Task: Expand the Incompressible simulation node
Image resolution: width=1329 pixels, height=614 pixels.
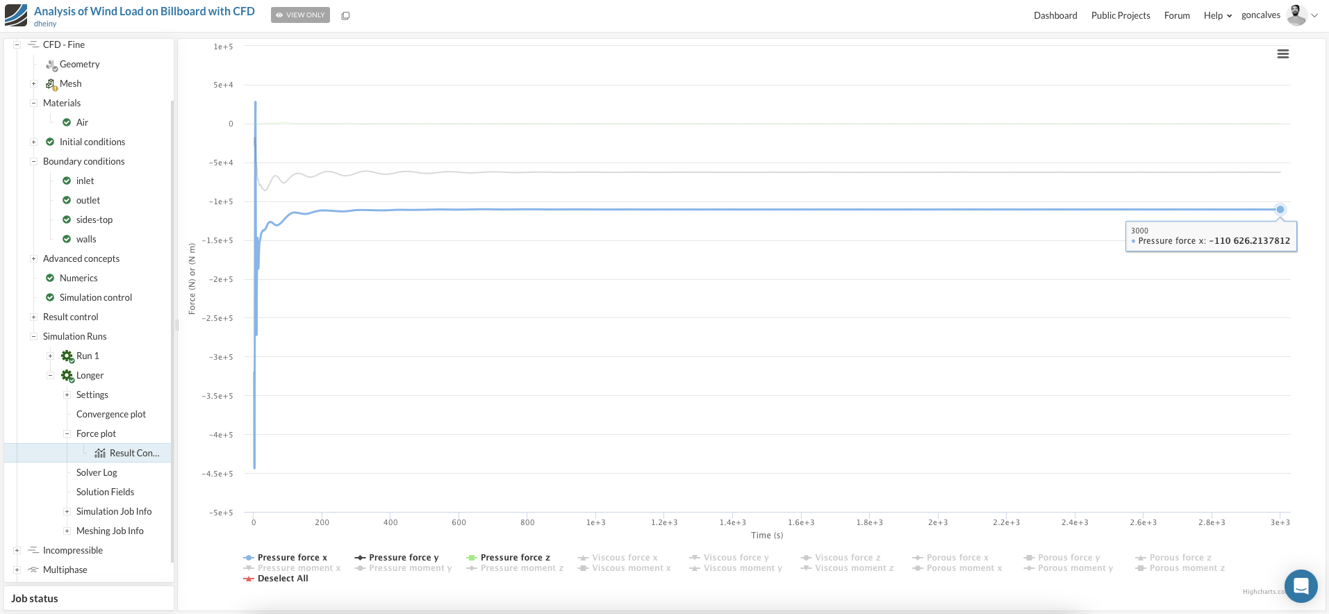Action: tap(17, 550)
